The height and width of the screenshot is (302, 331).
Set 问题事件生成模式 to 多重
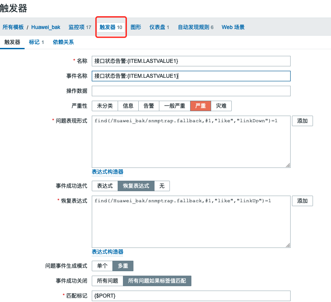(123, 266)
